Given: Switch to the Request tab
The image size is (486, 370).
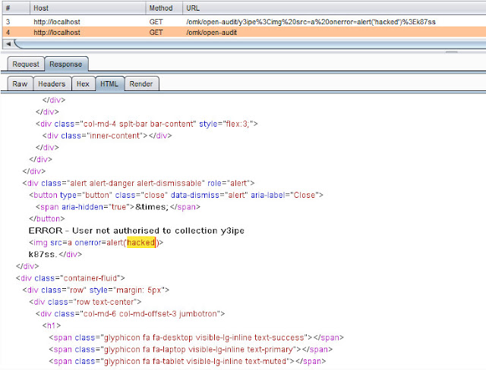Looking at the screenshot, I should pyautogui.click(x=26, y=64).
